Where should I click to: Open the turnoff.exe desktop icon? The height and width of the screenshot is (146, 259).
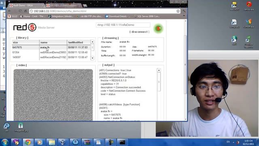tap(249, 24)
